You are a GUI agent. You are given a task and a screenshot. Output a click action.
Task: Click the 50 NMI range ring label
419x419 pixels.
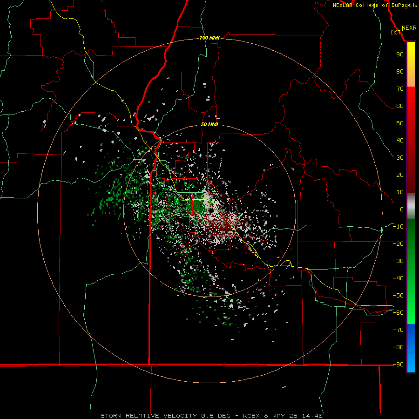click(209, 124)
